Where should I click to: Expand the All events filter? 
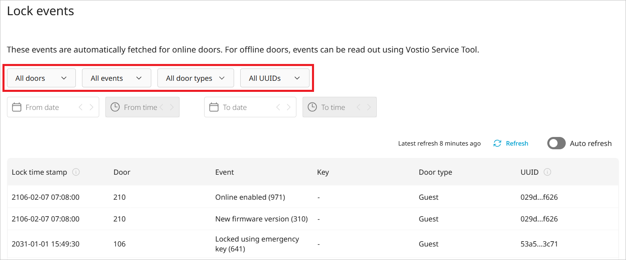[116, 78]
